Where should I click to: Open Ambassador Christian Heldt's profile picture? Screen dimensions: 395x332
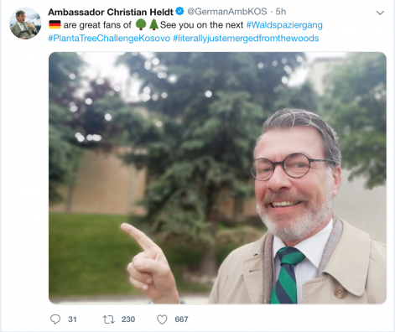pyautogui.click(x=25, y=23)
